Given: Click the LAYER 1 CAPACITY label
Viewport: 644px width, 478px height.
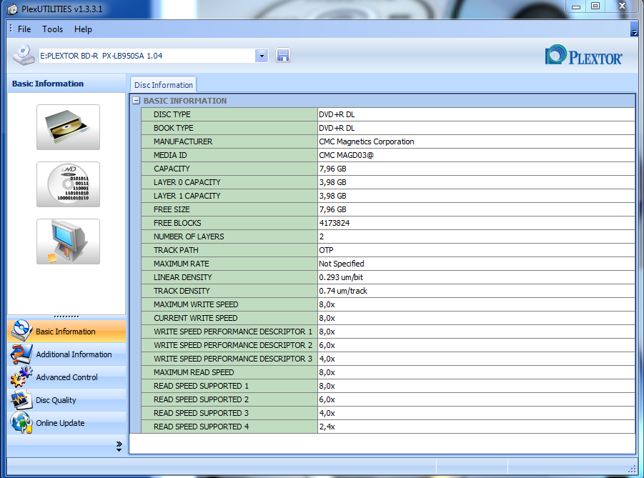Looking at the screenshot, I should [187, 196].
